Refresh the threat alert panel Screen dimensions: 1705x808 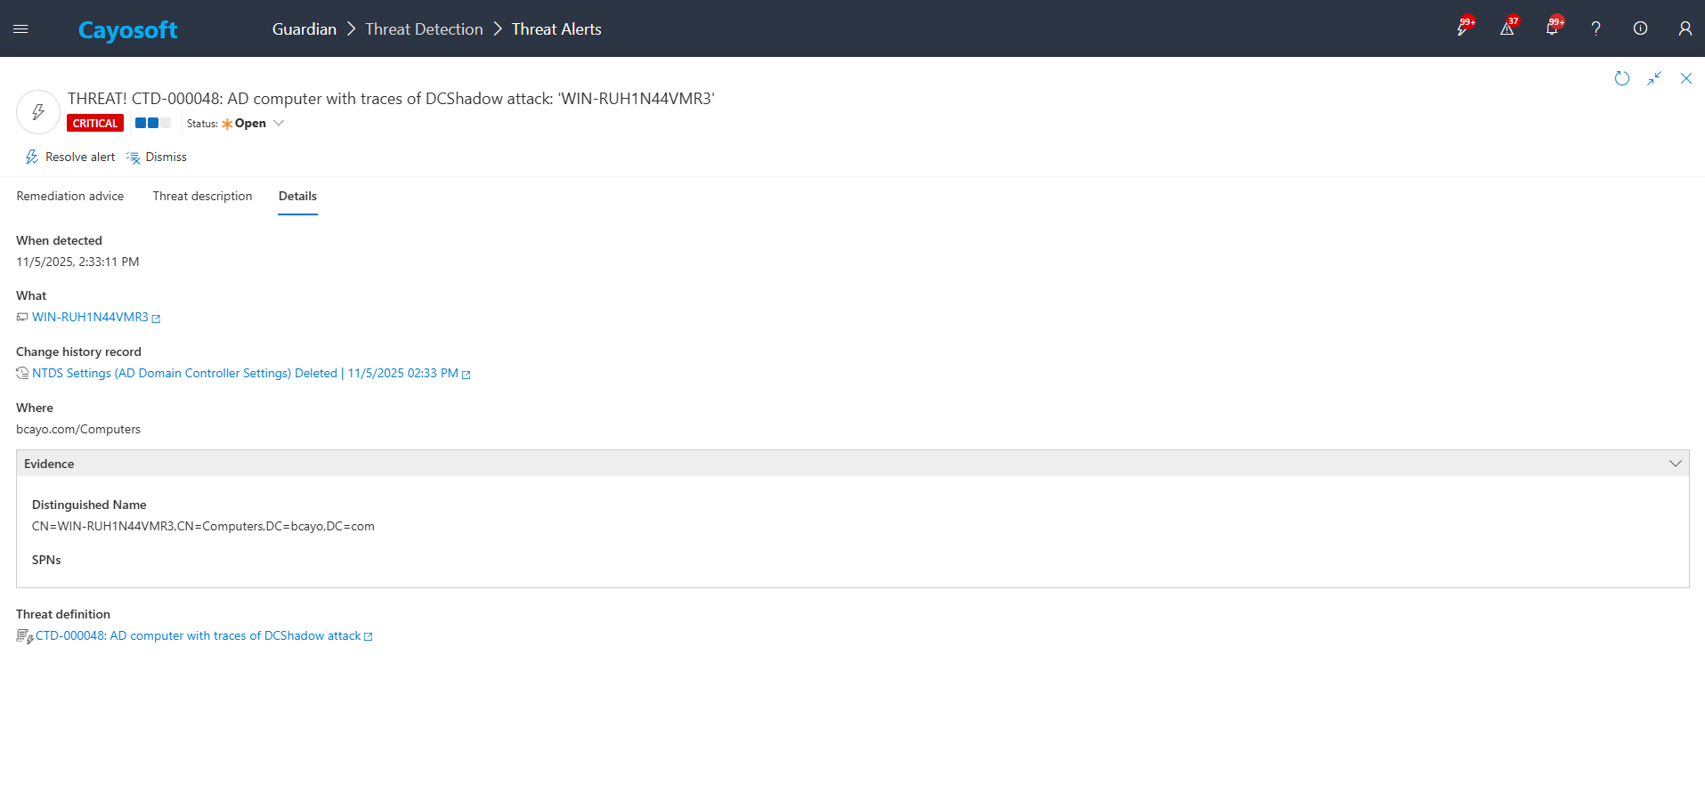pyautogui.click(x=1622, y=78)
